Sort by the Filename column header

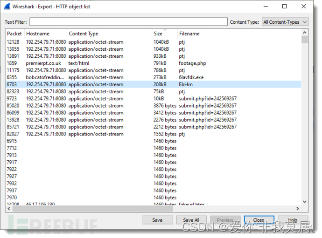tap(239, 34)
